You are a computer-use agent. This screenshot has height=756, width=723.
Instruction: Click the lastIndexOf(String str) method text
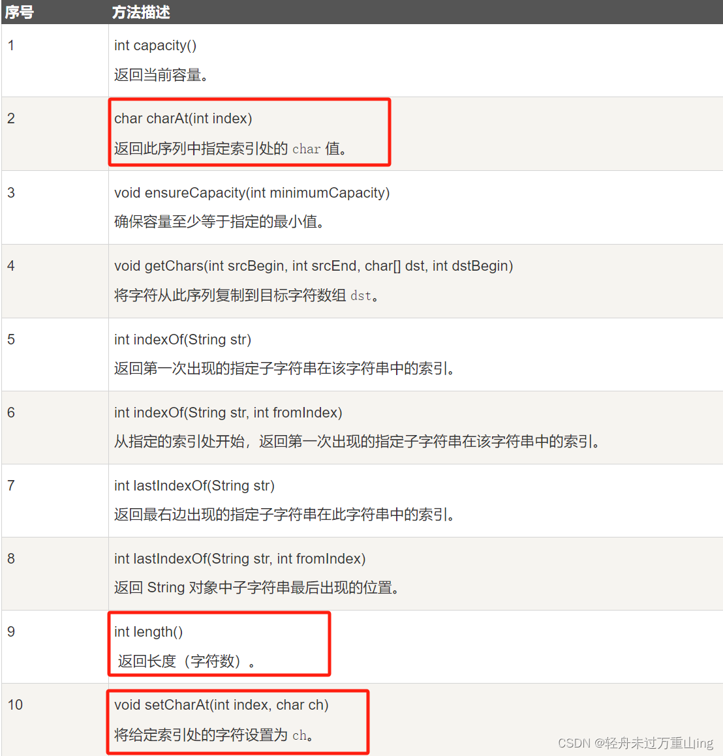[194, 485]
